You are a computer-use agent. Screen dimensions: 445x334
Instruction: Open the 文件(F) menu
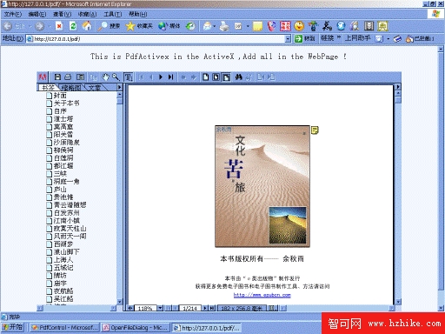click(13, 14)
